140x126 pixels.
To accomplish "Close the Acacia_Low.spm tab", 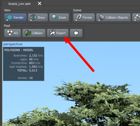I will 40,4.
